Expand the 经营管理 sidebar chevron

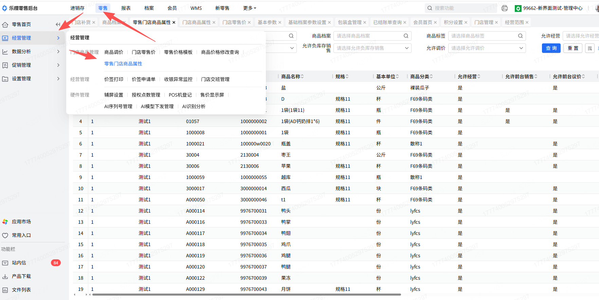pyautogui.click(x=58, y=38)
